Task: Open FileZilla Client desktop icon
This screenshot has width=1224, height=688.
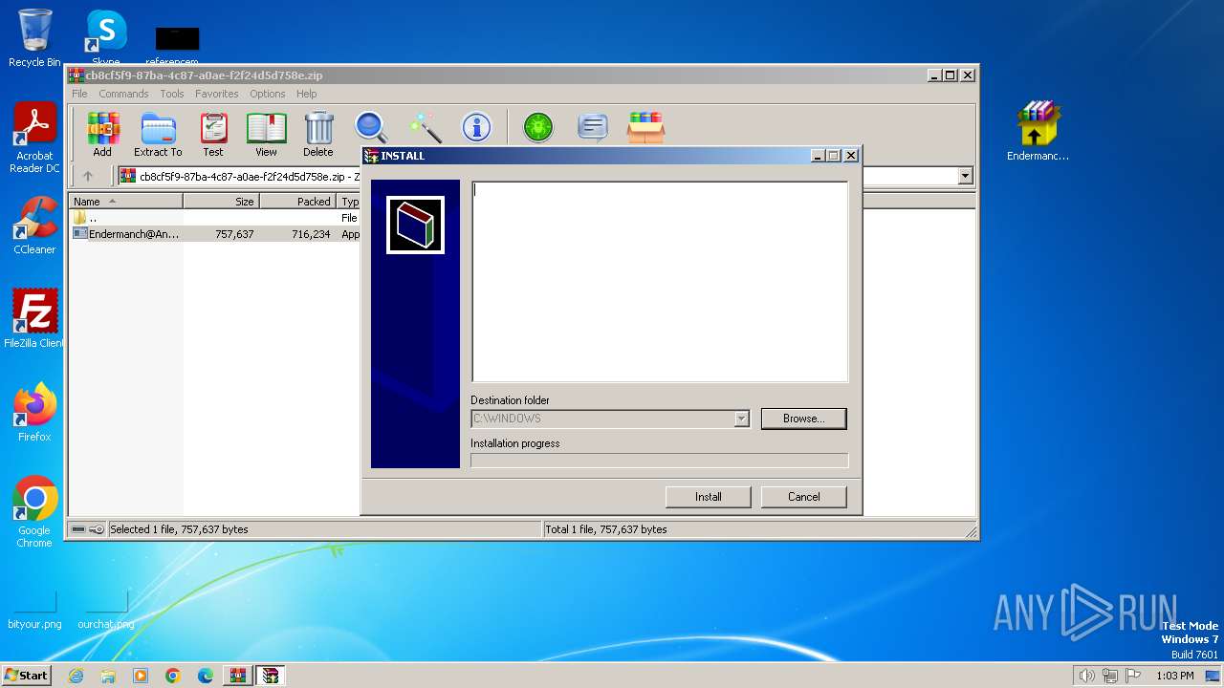Action: click(x=34, y=318)
